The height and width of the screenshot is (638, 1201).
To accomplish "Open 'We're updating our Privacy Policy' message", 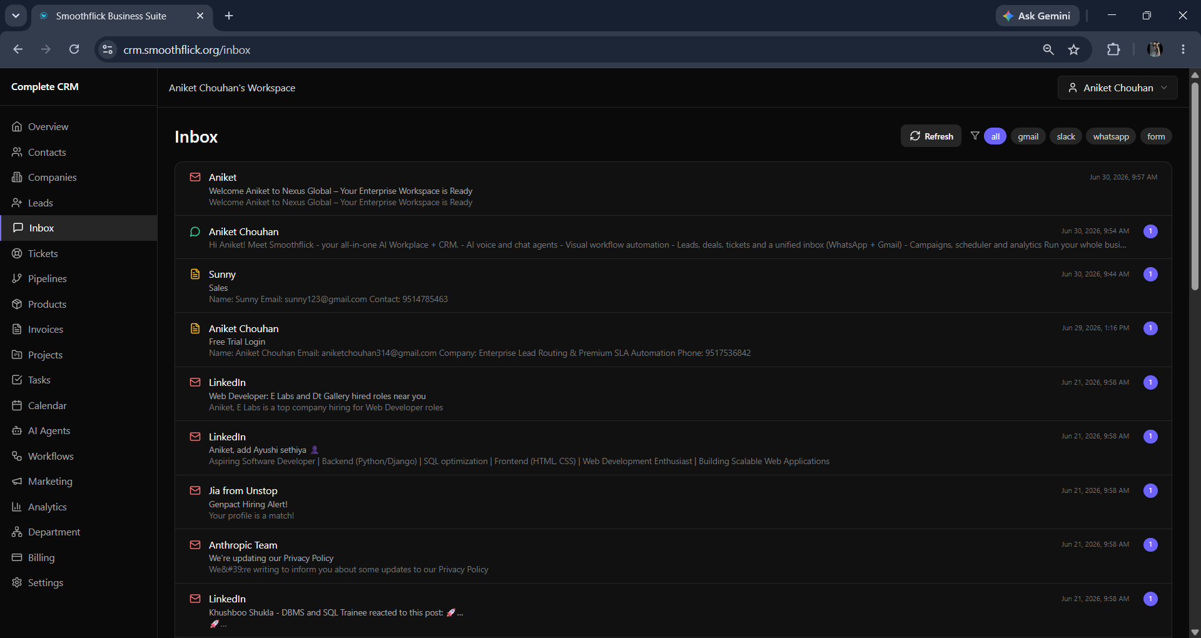I will (673, 556).
